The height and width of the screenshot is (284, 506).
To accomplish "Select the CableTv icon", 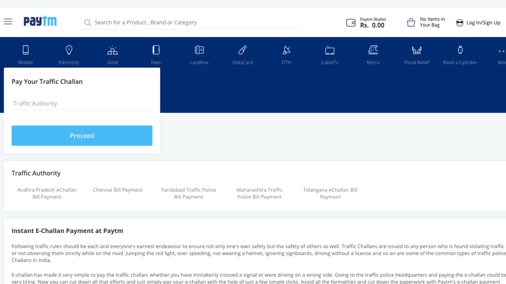I will [330, 50].
